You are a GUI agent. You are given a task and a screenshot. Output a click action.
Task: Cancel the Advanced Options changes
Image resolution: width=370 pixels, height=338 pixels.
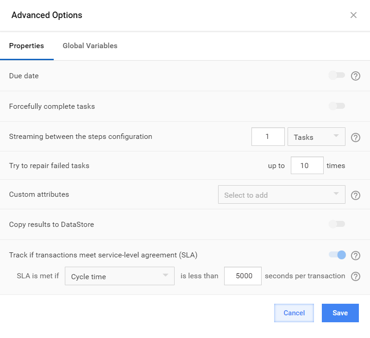click(x=294, y=313)
